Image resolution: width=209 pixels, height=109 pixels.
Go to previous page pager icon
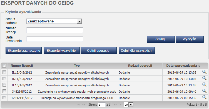pyautogui.click(x=84, y=105)
